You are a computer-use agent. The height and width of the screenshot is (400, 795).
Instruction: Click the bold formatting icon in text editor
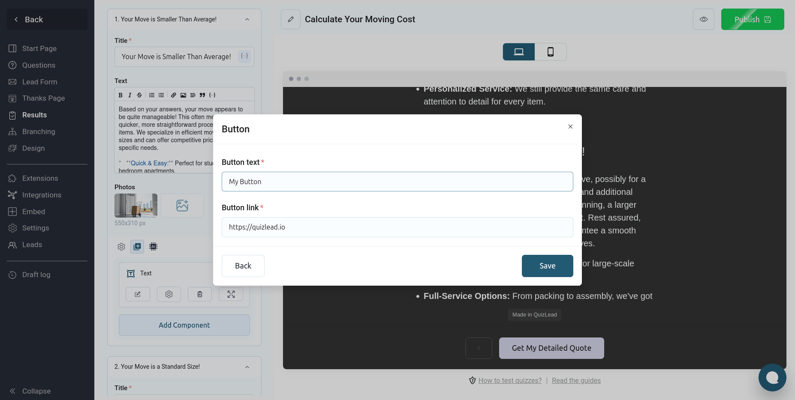click(120, 95)
